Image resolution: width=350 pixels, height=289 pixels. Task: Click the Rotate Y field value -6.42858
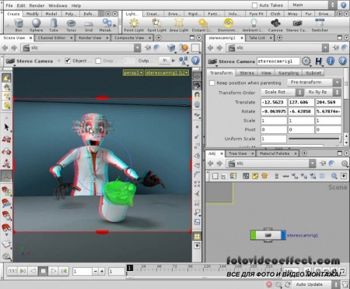301,111
